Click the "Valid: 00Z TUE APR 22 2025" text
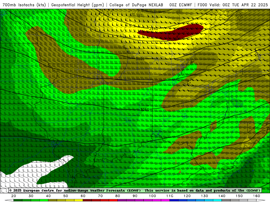This screenshot has width=270, height=202. pos(239,5)
